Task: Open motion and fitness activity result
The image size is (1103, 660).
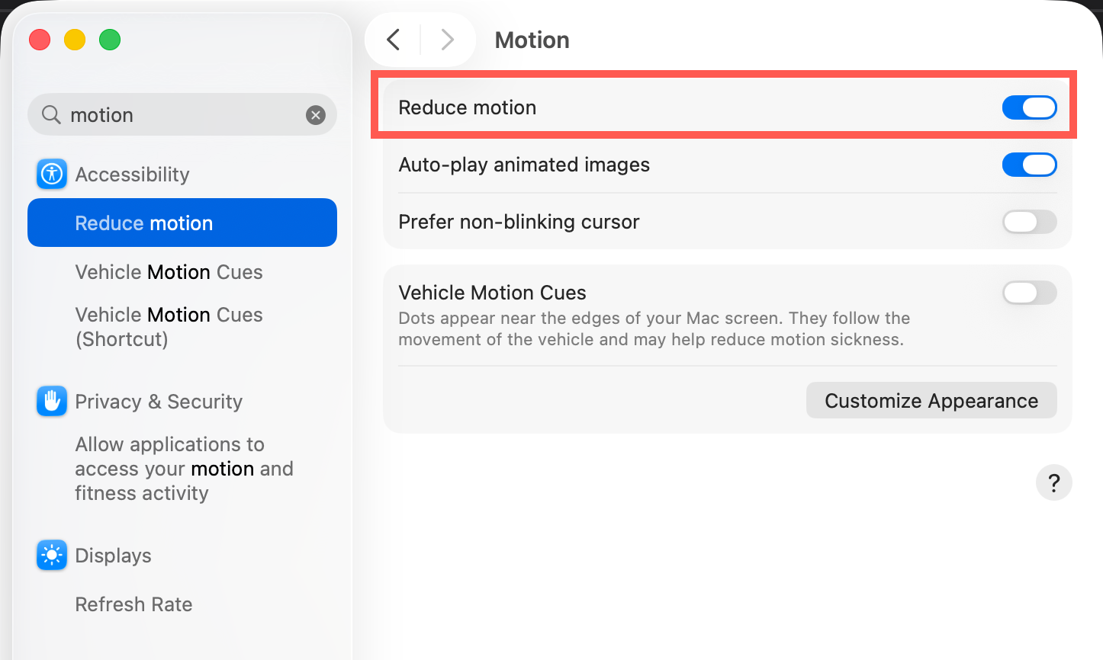Action: tap(184, 469)
